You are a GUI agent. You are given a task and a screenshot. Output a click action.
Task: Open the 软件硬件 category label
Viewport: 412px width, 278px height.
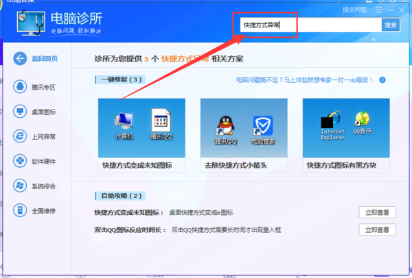pos(44,162)
